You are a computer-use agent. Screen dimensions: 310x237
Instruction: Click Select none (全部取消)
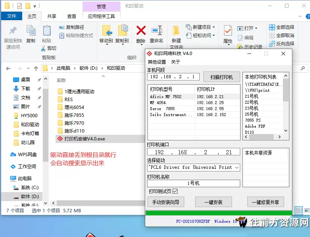(x=282, y=36)
